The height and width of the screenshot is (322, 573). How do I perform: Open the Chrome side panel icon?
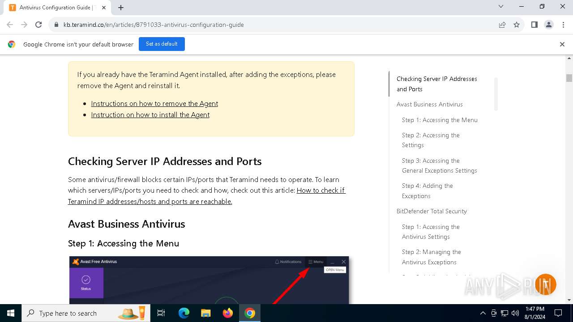tap(535, 25)
